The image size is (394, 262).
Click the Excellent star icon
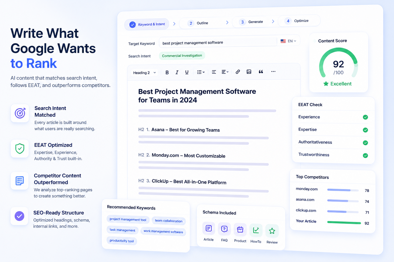326,84
